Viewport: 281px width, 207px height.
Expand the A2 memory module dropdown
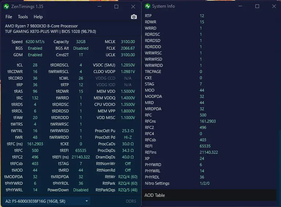pos(46,201)
